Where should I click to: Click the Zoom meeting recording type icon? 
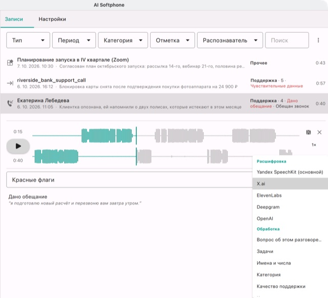point(10,63)
